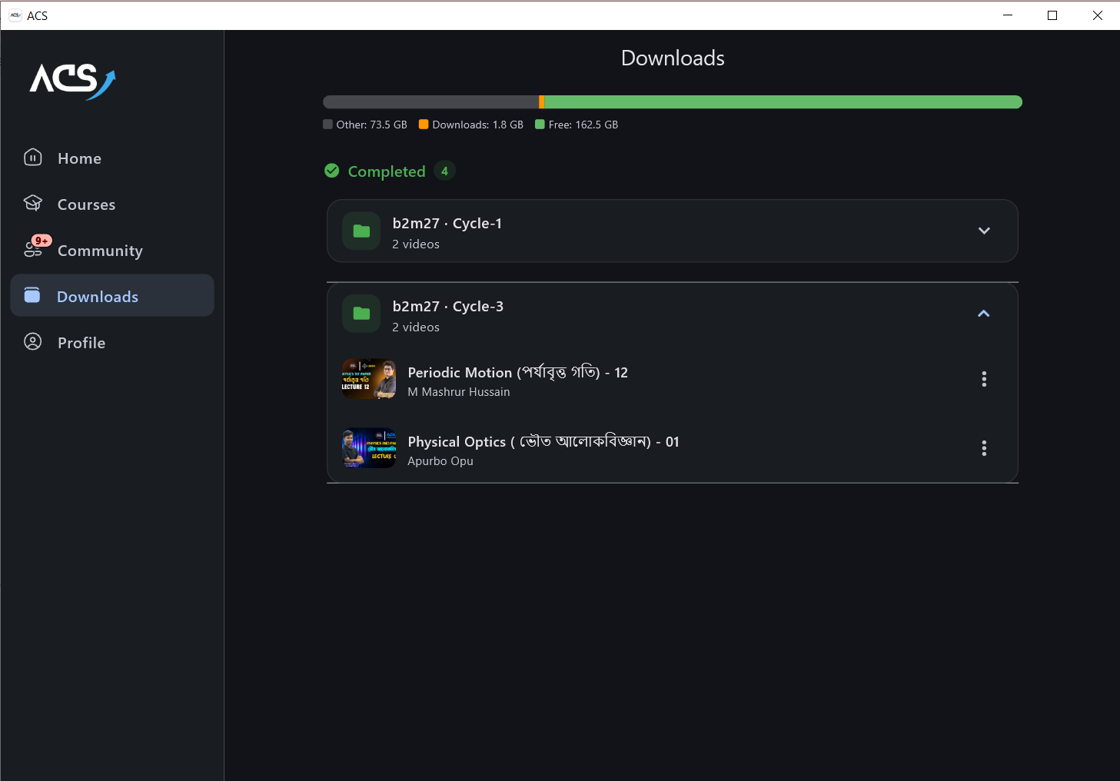Click the orange Downloads legend swatch
This screenshot has width=1120, height=781.
click(x=424, y=125)
